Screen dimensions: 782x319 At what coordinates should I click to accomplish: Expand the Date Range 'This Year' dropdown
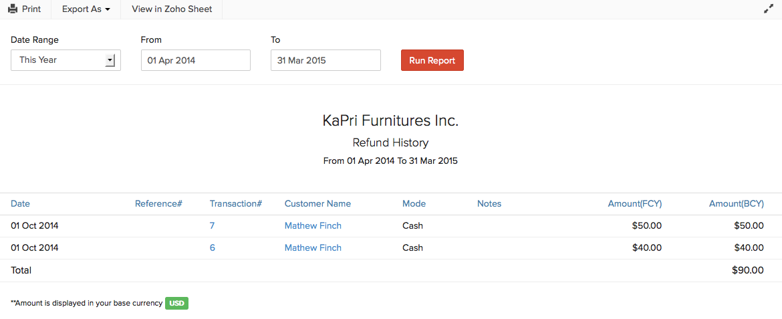[66, 60]
